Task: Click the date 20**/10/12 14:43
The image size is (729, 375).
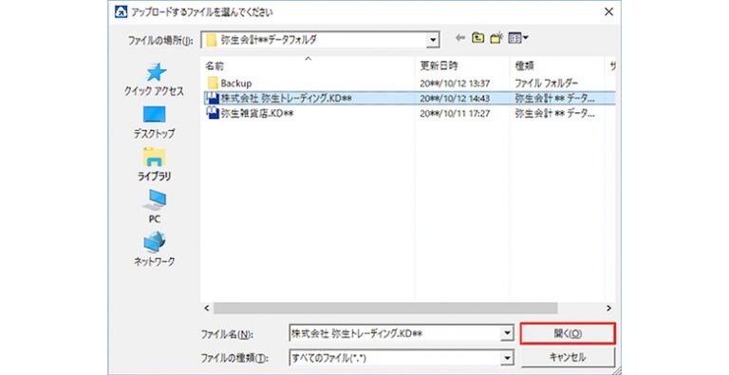Action: 455,98
